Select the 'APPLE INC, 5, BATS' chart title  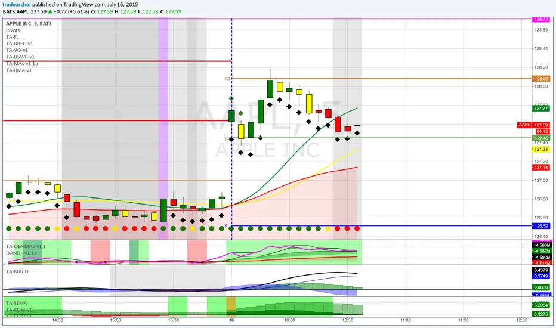[x=29, y=24]
